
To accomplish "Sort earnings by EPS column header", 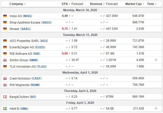I will click(65, 4).
